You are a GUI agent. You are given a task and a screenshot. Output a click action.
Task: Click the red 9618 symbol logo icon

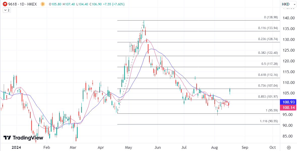5,4
